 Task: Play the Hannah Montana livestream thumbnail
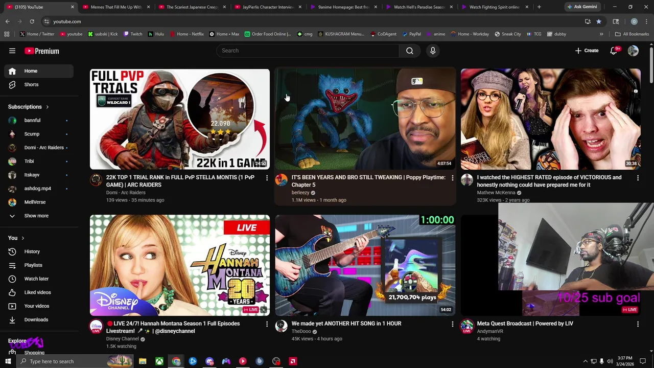tap(180, 265)
